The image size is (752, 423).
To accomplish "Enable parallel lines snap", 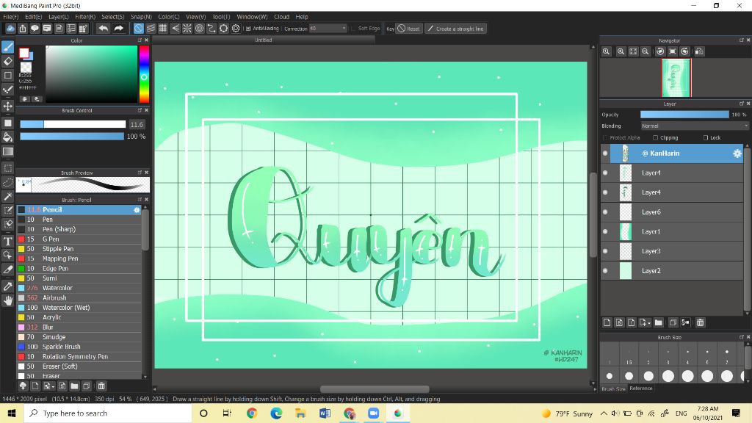I will [151, 29].
